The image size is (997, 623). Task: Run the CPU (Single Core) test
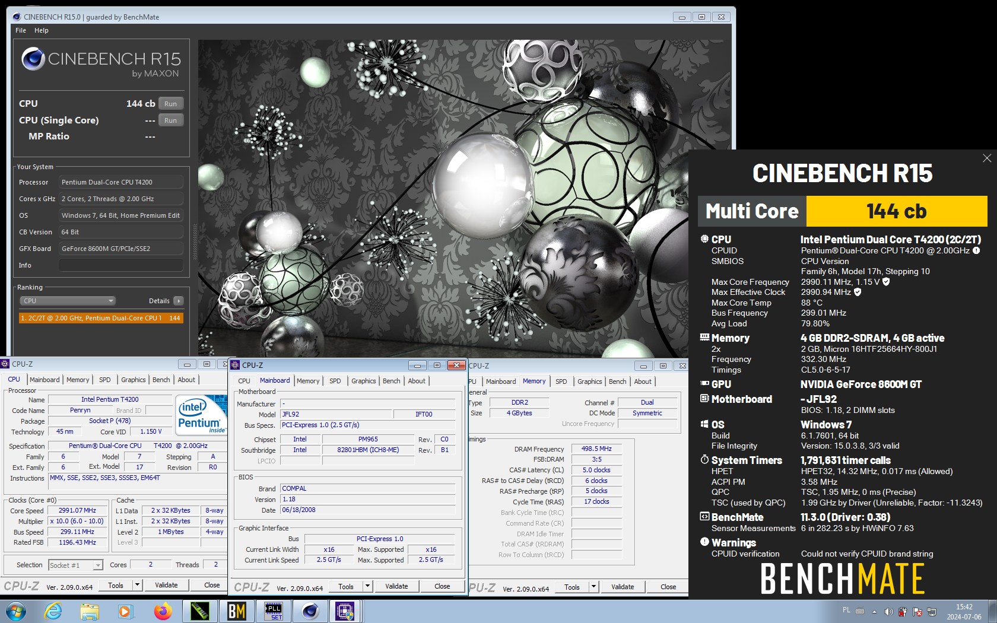(170, 120)
